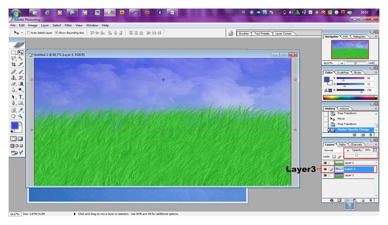Select the Path Selection tool

14,97
